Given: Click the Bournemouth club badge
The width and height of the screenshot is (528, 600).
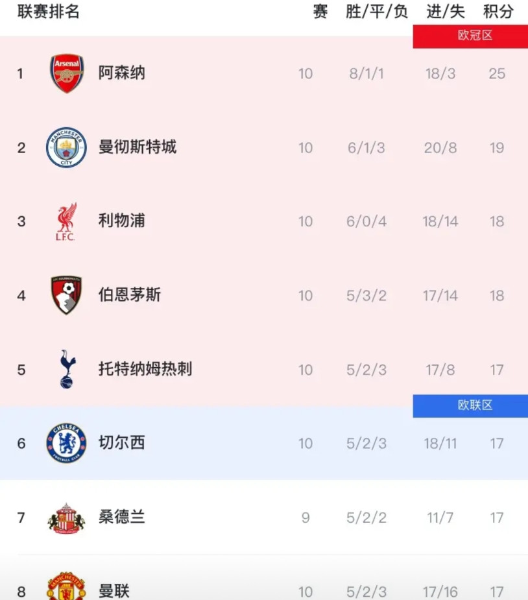Looking at the screenshot, I should click(67, 295).
